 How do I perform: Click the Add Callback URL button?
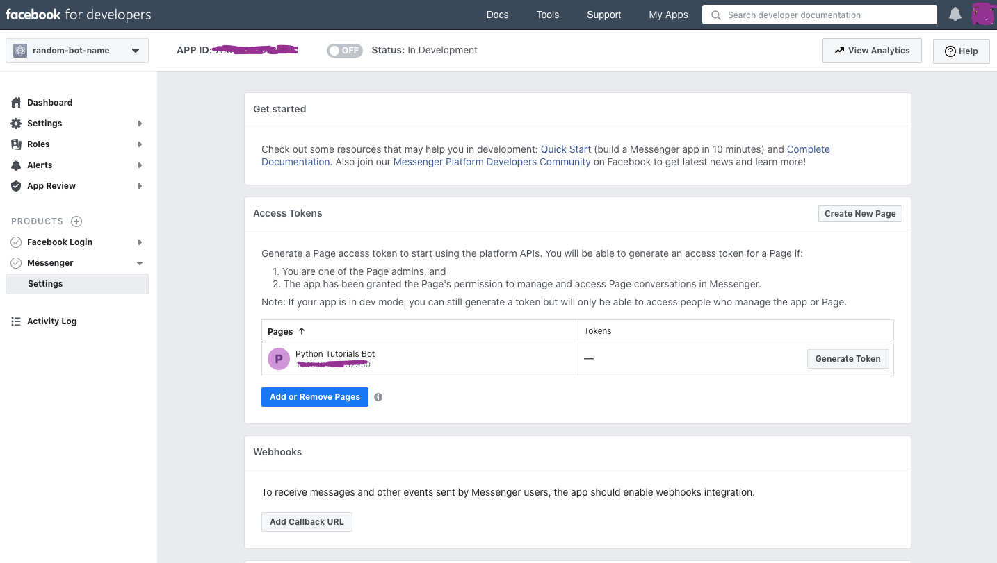[307, 522]
